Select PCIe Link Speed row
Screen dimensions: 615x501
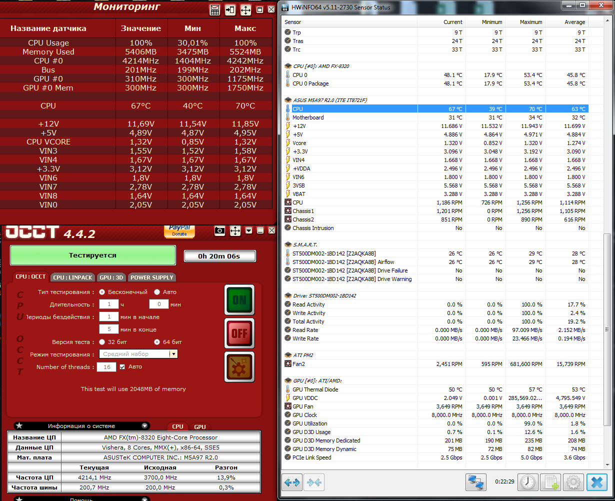[435, 457]
